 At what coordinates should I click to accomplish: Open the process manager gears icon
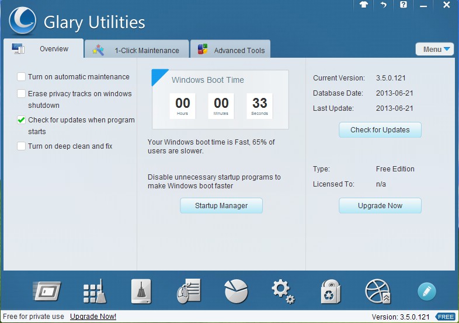coord(283,290)
